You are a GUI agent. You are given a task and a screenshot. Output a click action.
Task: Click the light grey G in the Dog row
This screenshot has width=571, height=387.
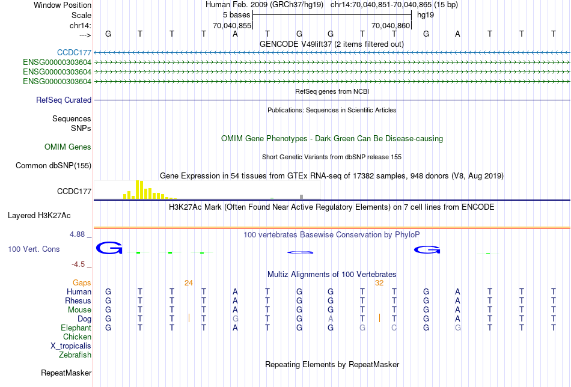pyautogui.click(x=236, y=319)
